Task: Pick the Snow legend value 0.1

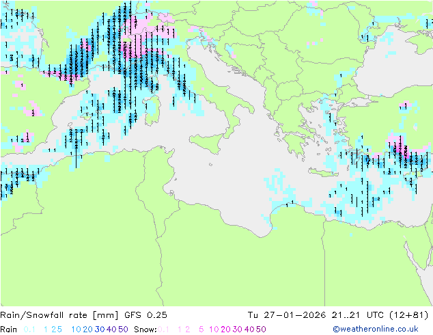Action: click(163, 330)
